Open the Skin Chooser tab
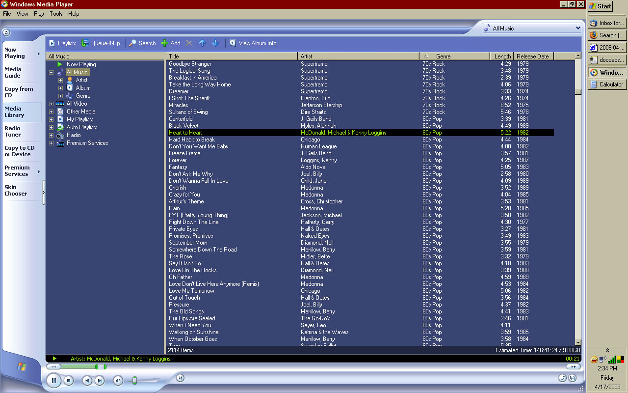The height and width of the screenshot is (393, 628). (x=22, y=191)
